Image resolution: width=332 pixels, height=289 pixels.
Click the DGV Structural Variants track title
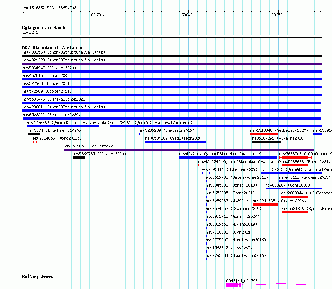click(52, 48)
